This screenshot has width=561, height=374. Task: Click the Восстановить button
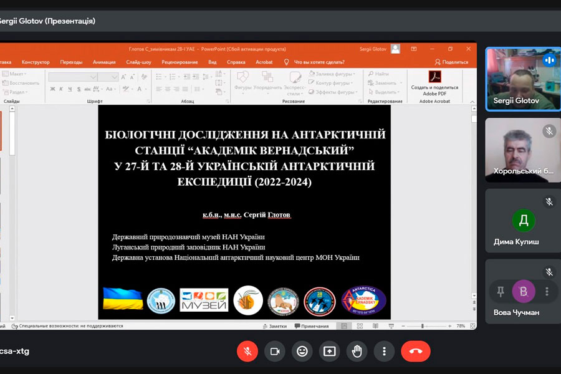21,83
